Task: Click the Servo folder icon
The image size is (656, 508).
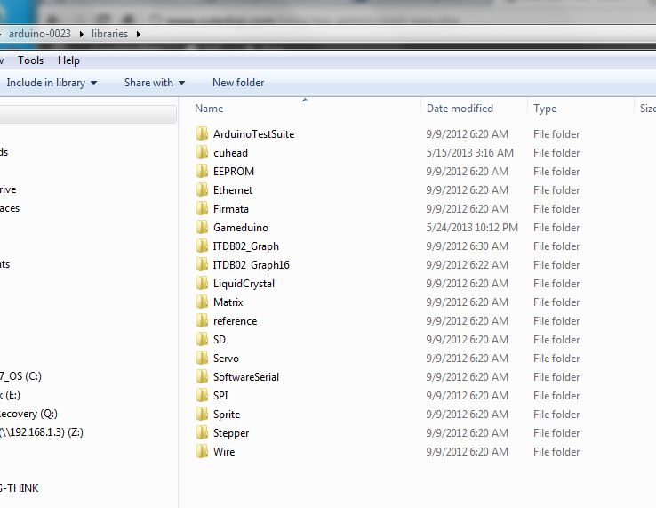Action: pos(202,358)
